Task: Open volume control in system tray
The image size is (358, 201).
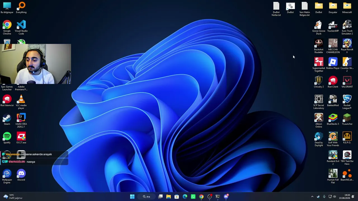Action: (335, 197)
